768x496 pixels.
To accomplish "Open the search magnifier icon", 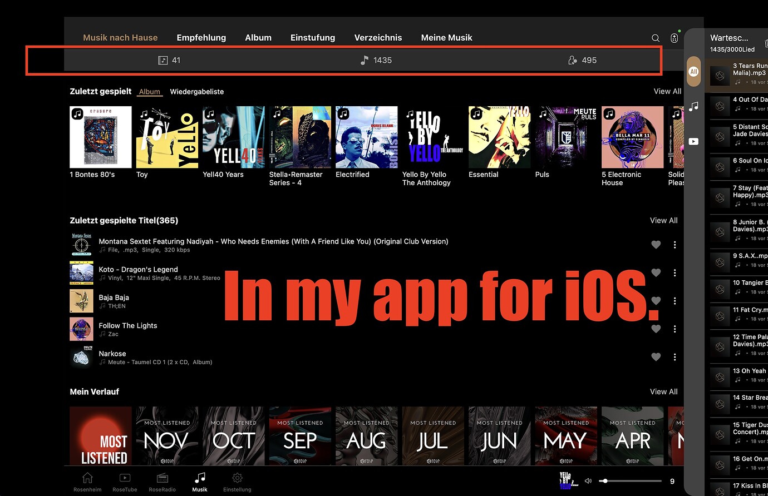I will tap(656, 38).
